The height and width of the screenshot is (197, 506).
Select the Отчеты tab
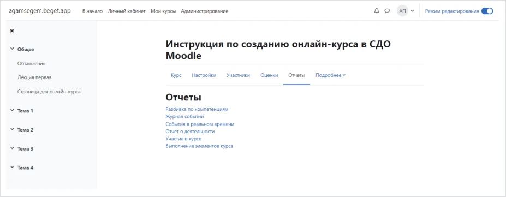coord(296,75)
